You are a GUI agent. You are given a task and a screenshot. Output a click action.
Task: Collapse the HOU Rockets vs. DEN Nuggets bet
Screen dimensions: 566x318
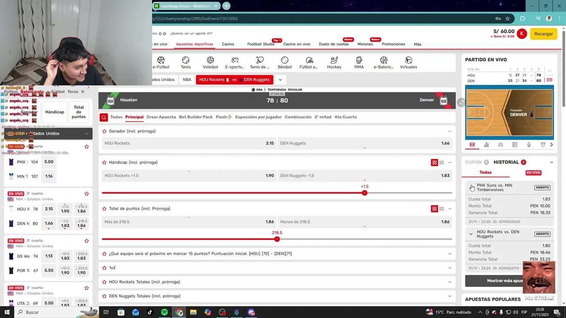[471, 234]
